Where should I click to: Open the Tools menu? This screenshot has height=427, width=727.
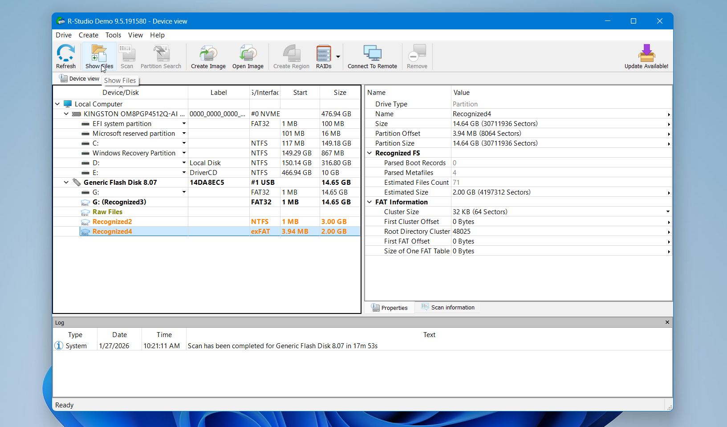tap(113, 35)
